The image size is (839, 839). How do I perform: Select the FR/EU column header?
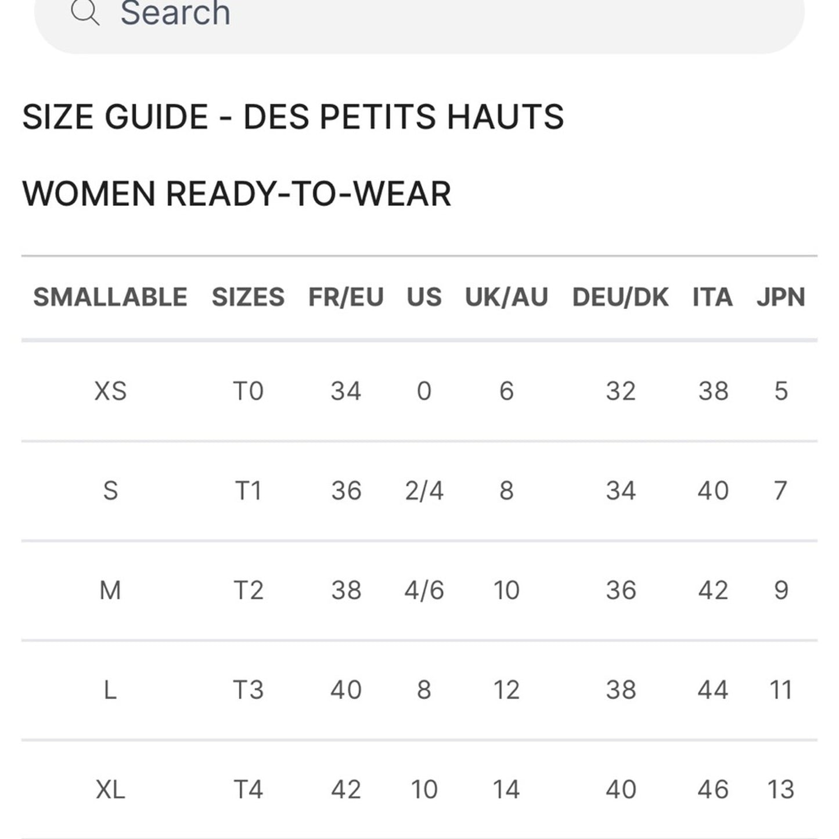pos(345,297)
